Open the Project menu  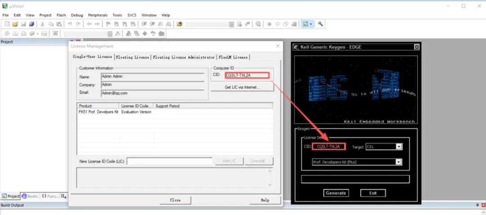coord(45,15)
